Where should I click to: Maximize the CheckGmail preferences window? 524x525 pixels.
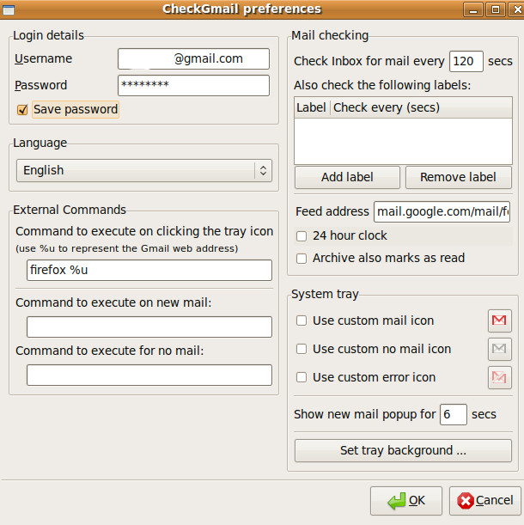(x=496, y=9)
